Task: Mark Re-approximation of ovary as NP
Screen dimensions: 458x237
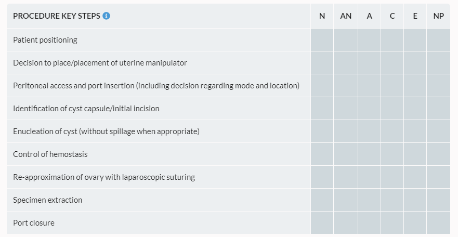Action: coord(438,177)
